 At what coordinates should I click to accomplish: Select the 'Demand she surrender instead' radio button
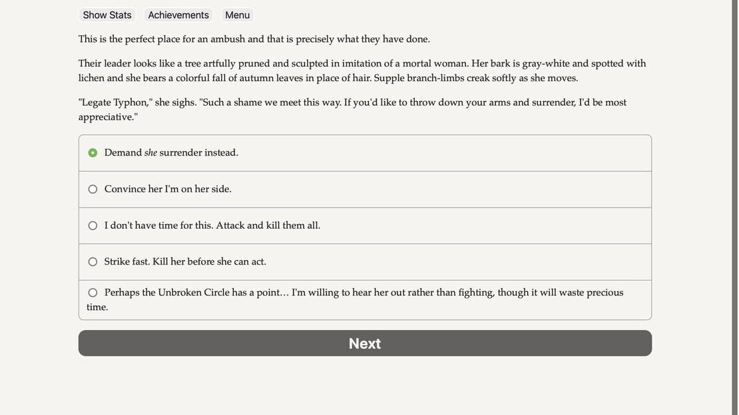tap(93, 152)
